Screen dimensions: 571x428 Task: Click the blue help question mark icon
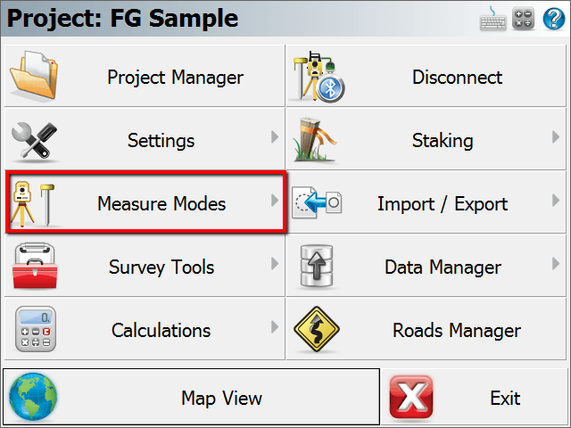tap(553, 19)
